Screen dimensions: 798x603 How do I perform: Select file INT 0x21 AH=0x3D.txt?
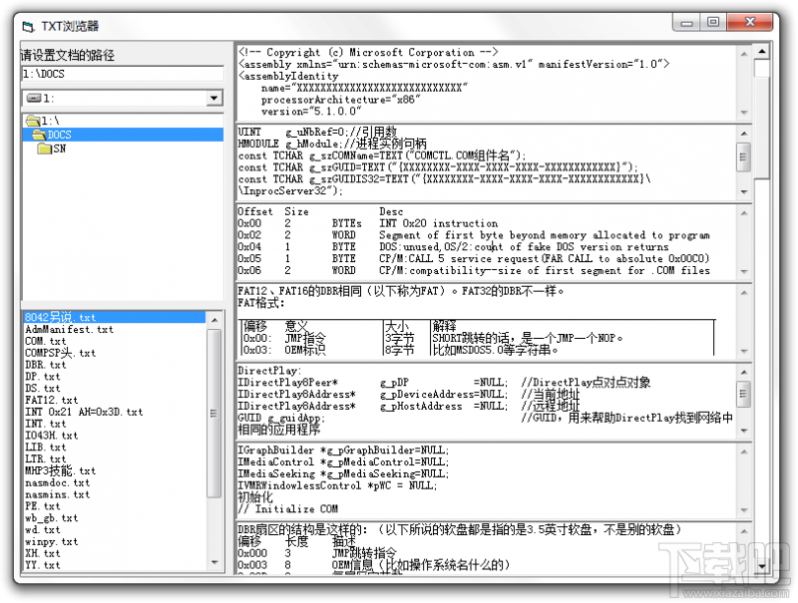pos(84,412)
